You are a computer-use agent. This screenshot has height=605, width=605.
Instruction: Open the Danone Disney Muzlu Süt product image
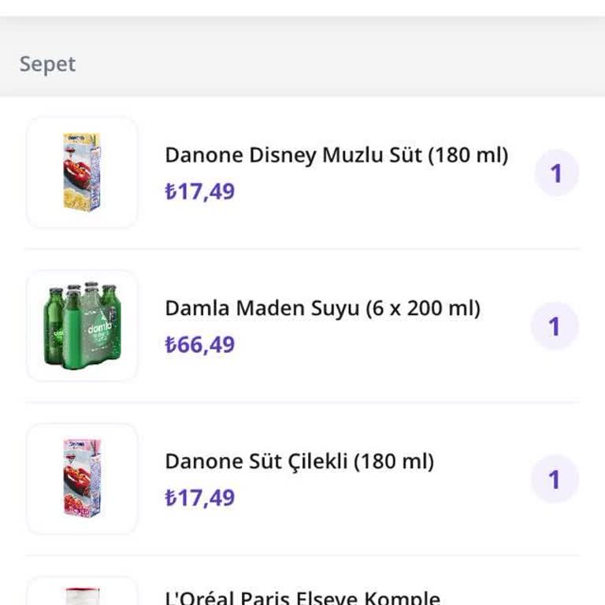point(82,173)
